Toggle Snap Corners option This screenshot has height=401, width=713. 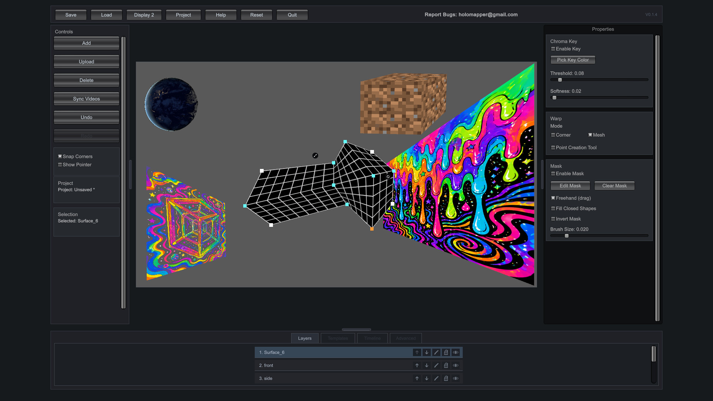60,157
